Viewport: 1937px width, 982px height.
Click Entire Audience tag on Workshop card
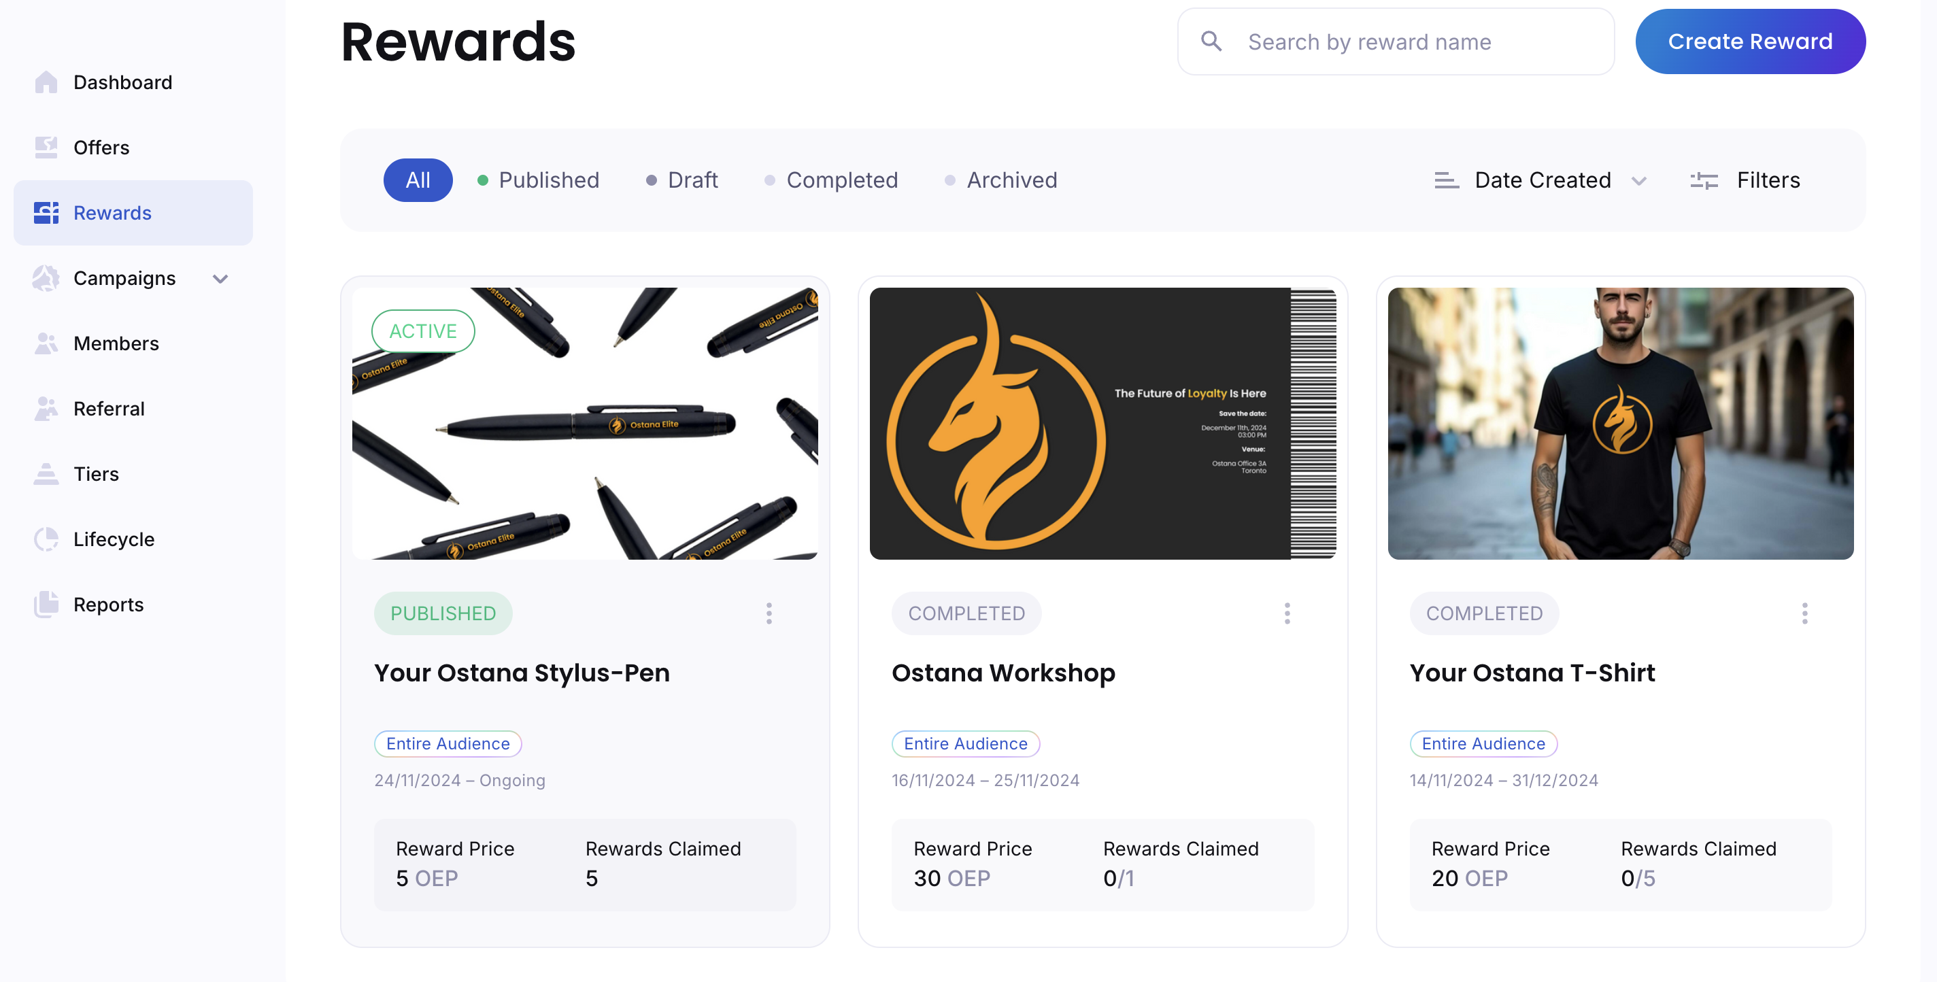(x=966, y=744)
